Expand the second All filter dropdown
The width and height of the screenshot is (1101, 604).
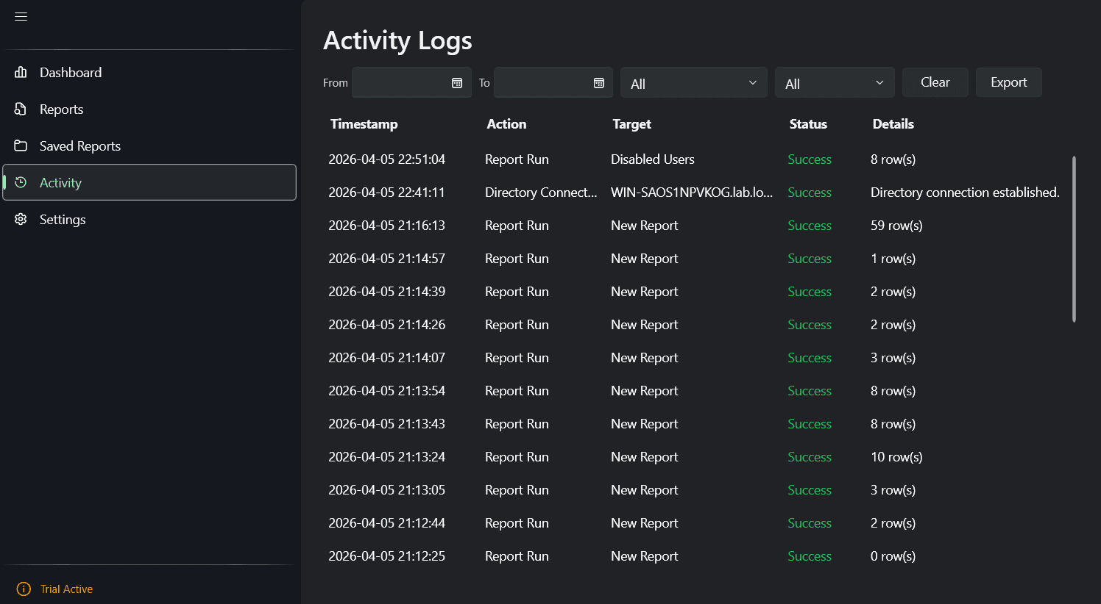pyautogui.click(x=835, y=82)
